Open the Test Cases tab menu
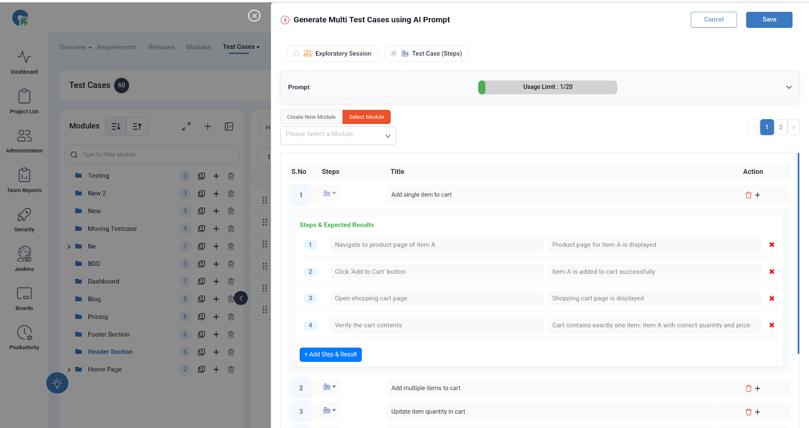809x428 pixels. point(241,47)
